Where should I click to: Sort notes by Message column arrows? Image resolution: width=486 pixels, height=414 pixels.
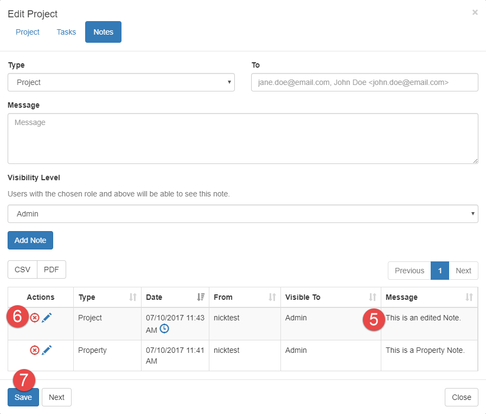point(469,297)
